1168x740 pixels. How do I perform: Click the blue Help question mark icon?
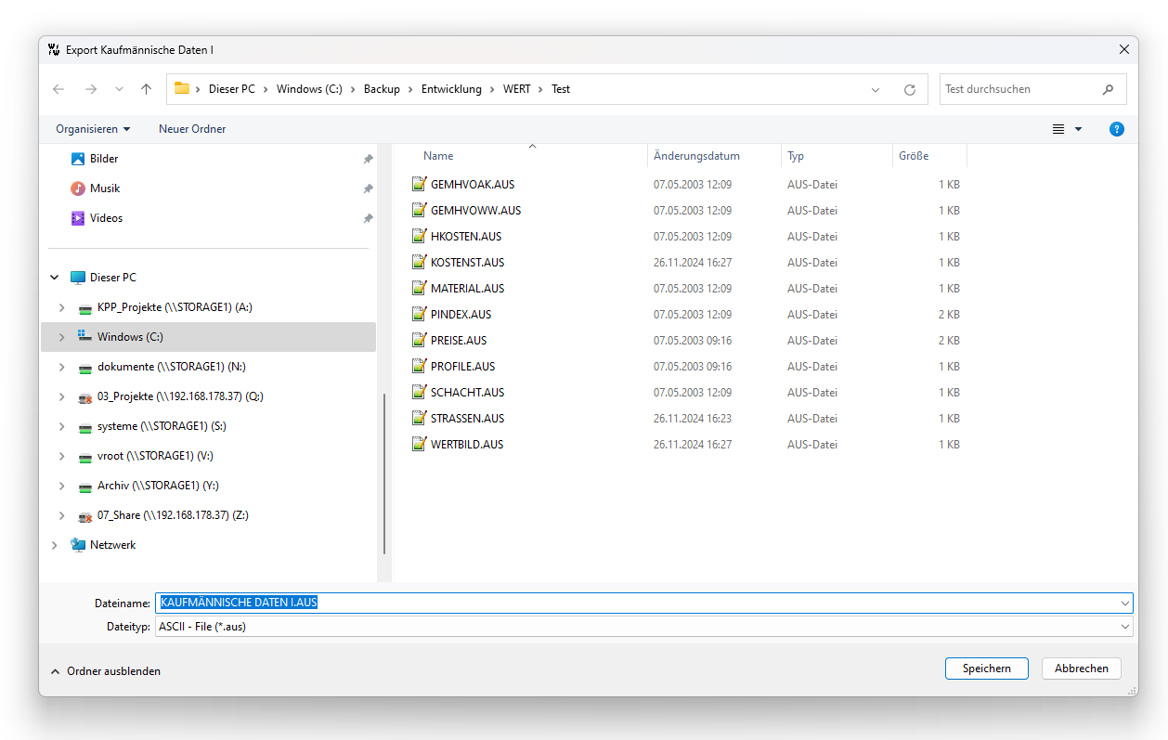coord(1117,129)
